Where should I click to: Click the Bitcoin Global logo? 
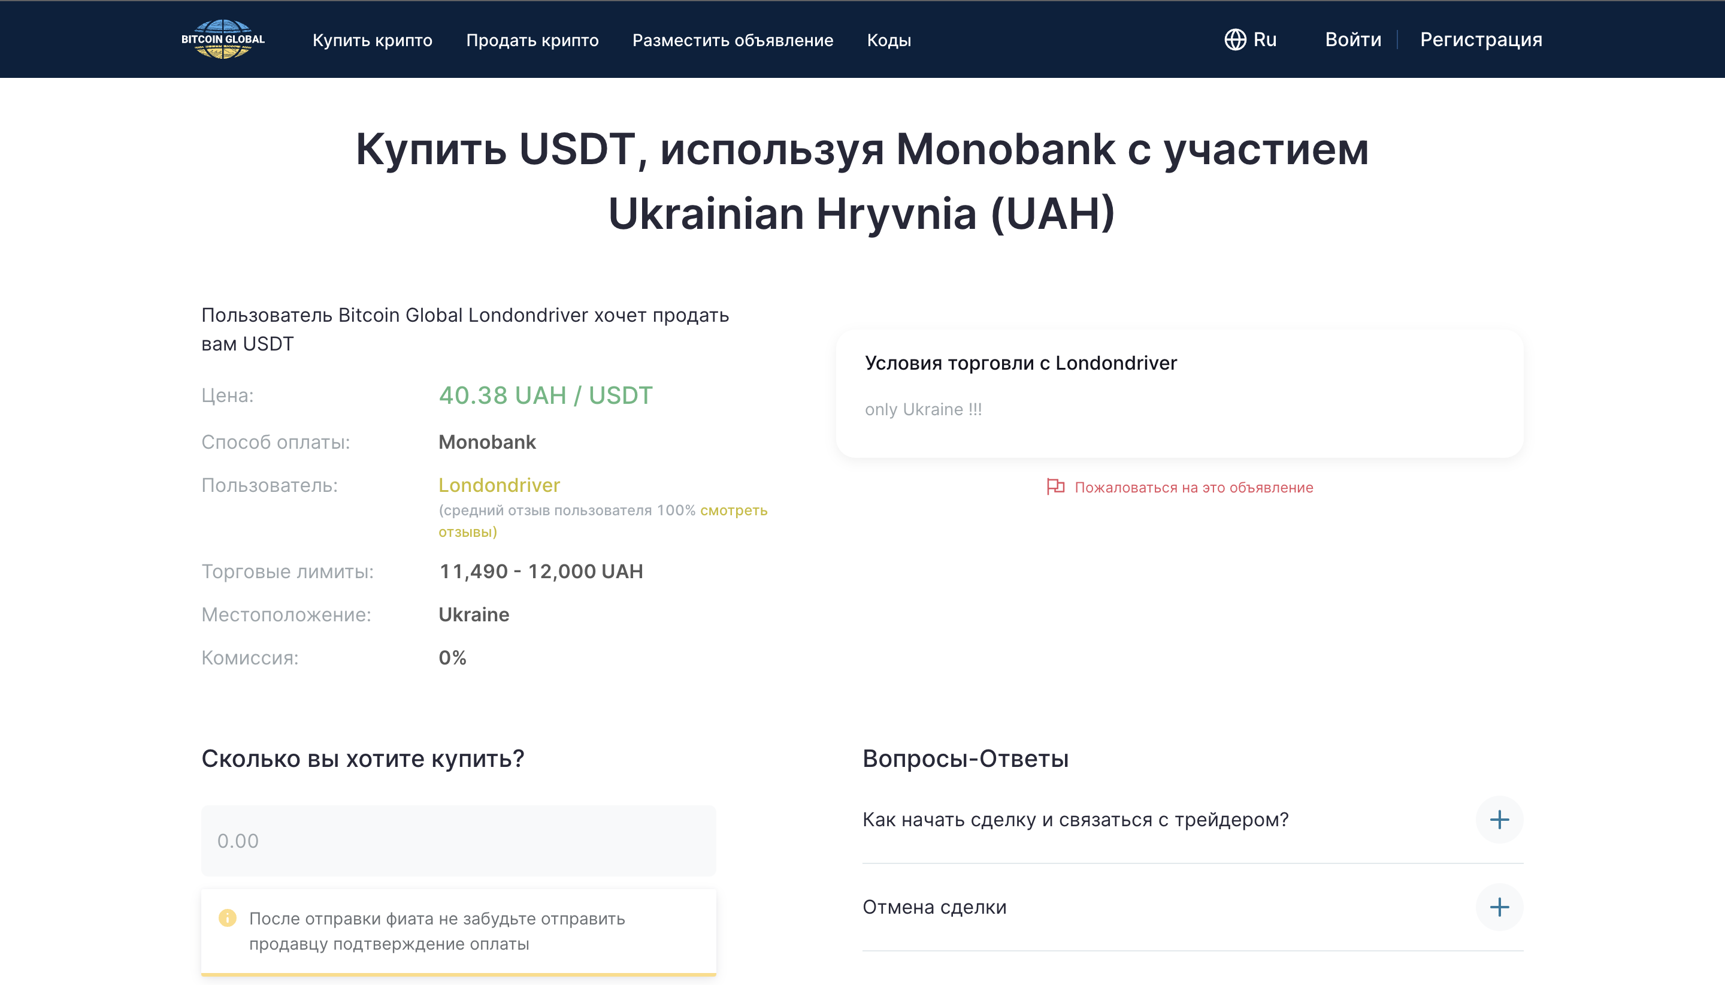(222, 39)
